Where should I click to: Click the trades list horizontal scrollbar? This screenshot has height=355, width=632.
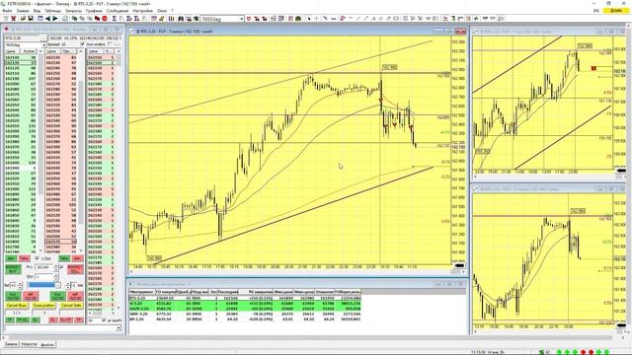tap(102, 314)
